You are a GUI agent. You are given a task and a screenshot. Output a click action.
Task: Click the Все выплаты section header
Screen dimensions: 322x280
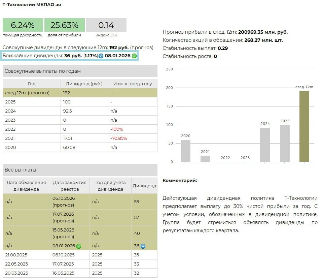tap(80, 170)
